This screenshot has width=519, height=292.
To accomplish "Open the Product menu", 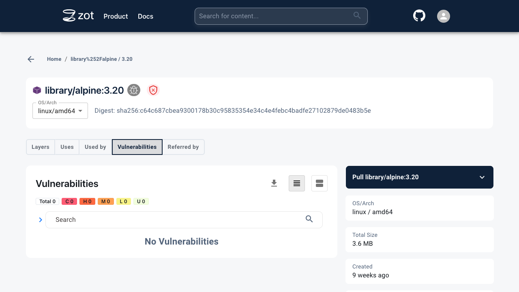I will (116, 16).
